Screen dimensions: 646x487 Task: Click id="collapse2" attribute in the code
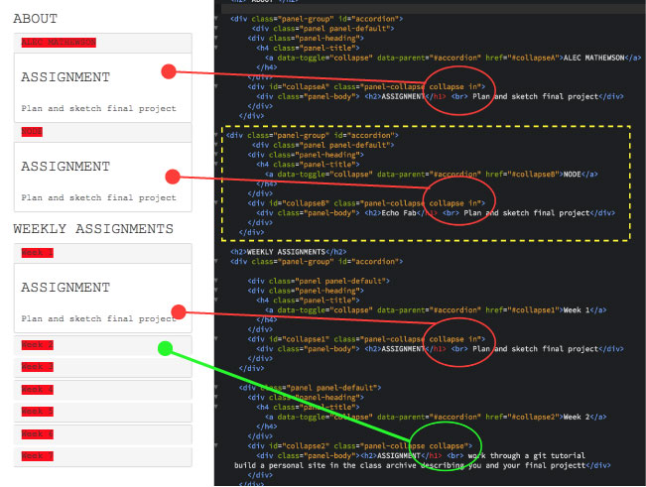point(299,445)
